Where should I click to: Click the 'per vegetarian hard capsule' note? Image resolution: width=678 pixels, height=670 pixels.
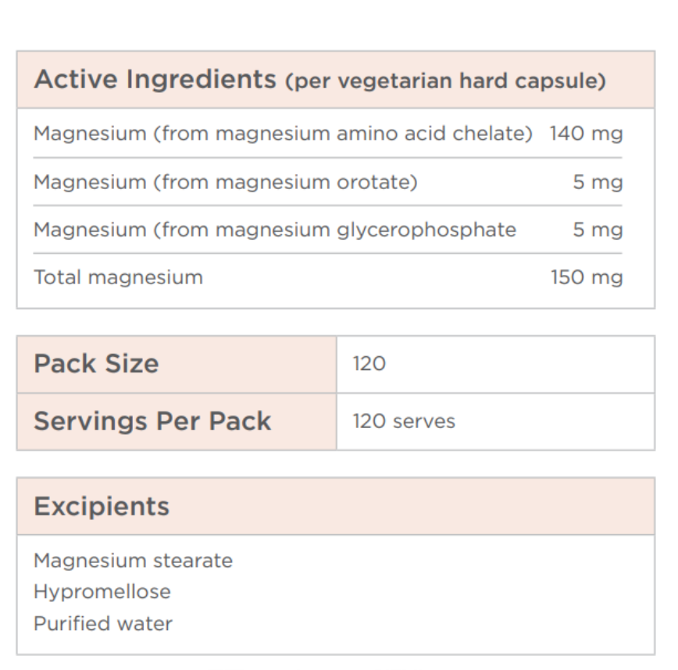[445, 81]
